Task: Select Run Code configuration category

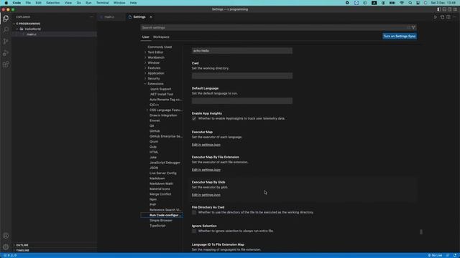Action: tap(165, 215)
